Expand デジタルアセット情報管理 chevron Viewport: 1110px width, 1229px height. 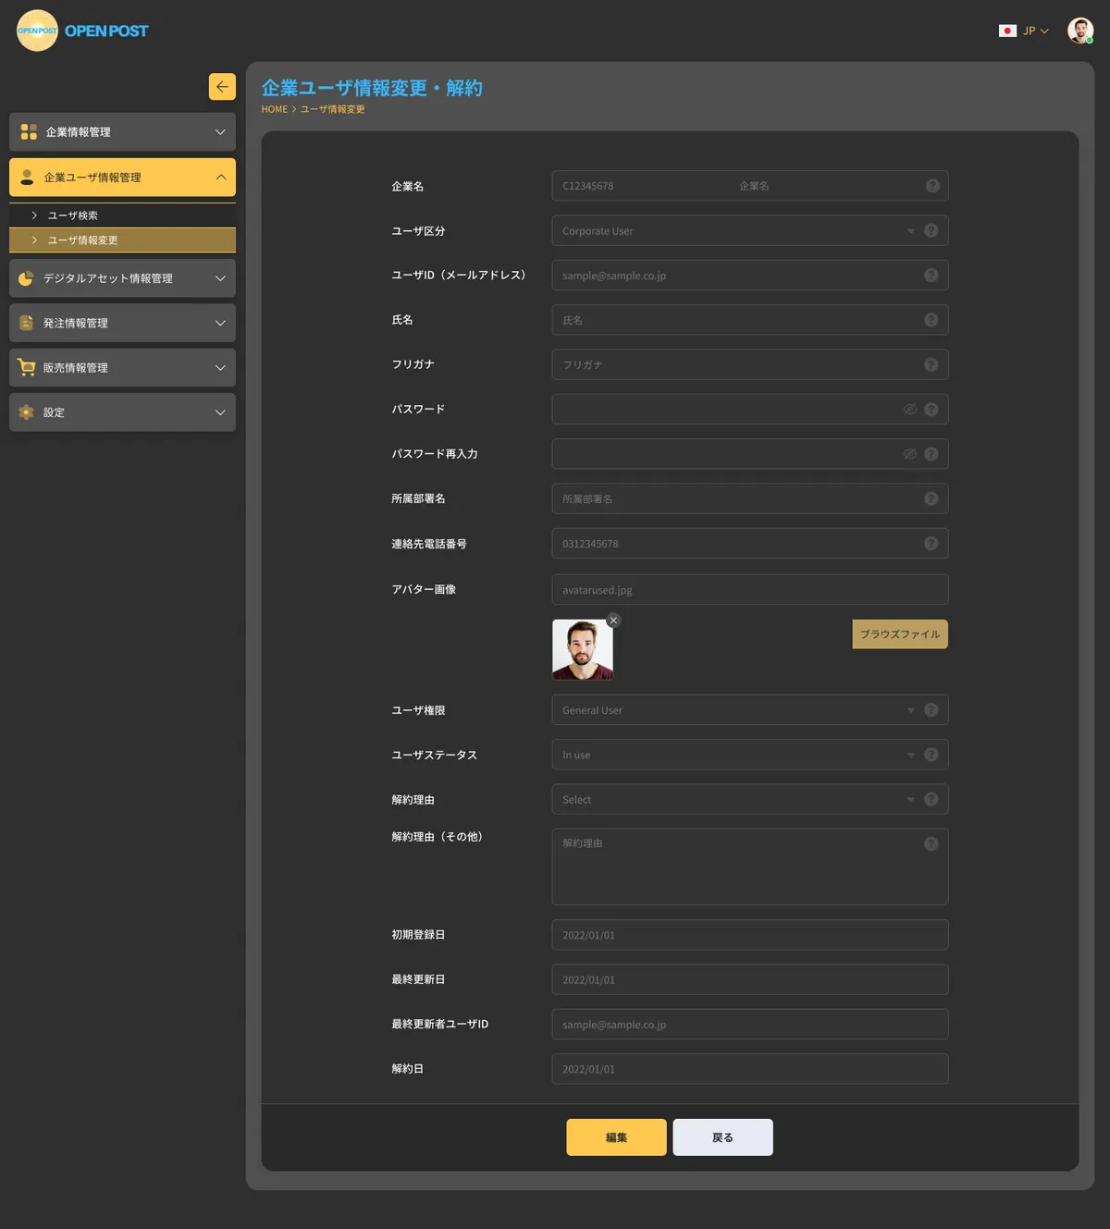pyautogui.click(x=220, y=278)
